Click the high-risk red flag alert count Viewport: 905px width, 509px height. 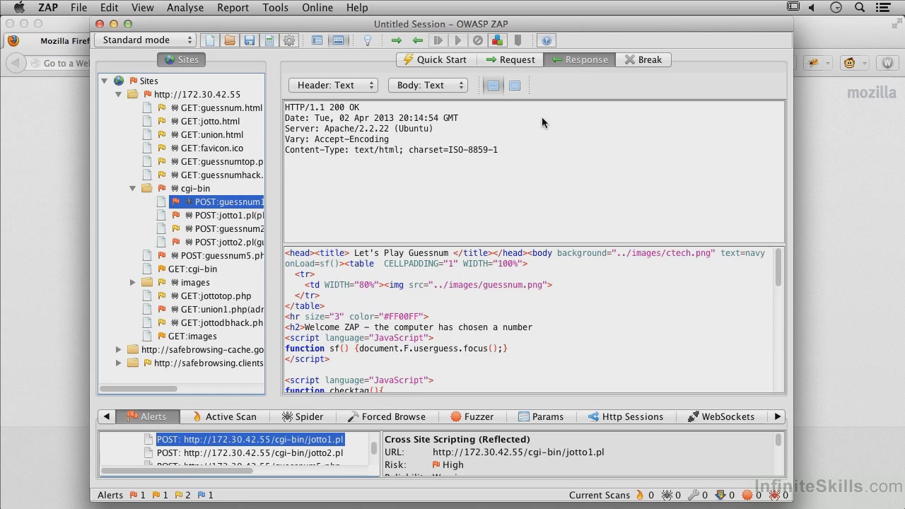tap(137, 495)
